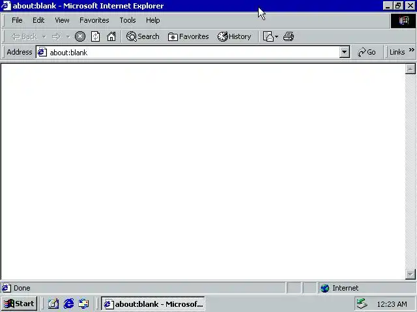Minimize the Internet Explorer window
This screenshot has width=417, height=312.
pyautogui.click(x=388, y=6)
